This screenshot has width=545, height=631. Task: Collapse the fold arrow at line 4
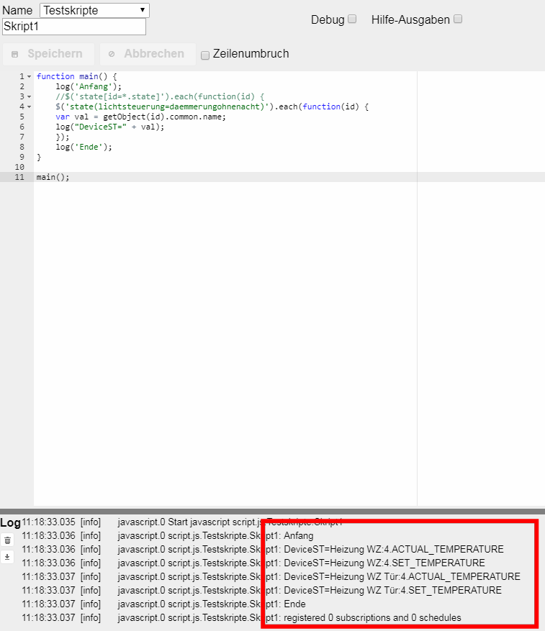[29, 106]
